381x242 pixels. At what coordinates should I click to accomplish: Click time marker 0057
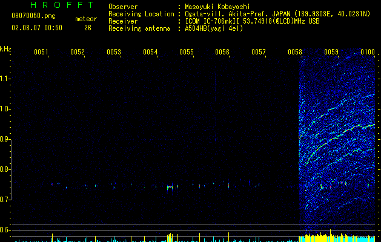click(x=259, y=52)
